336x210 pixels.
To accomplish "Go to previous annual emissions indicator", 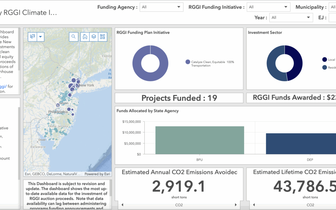I will pyautogui.click(x=122, y=205).
